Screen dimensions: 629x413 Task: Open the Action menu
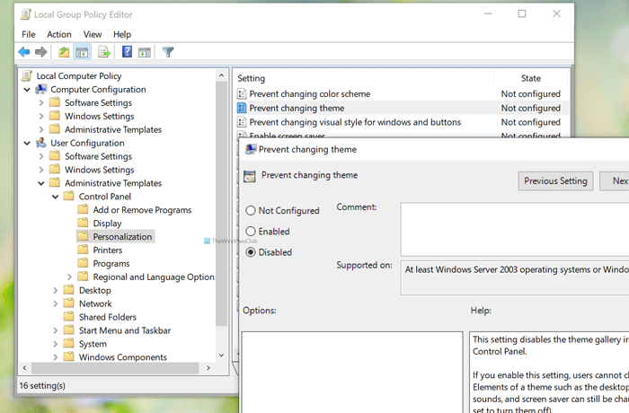(x=58, y=34)
